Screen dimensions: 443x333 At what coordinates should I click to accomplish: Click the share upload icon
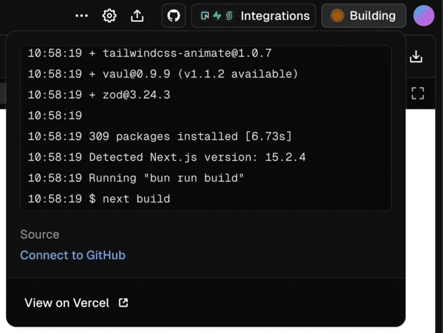point(137,16)
